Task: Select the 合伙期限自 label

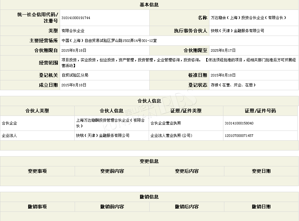Action: coord(46,50)
